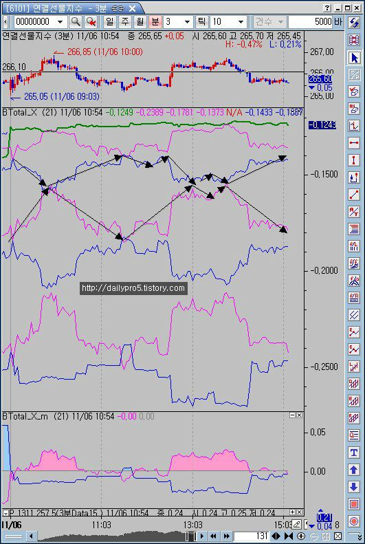Click the diagonal parallel channel tool

coord(354,315)
